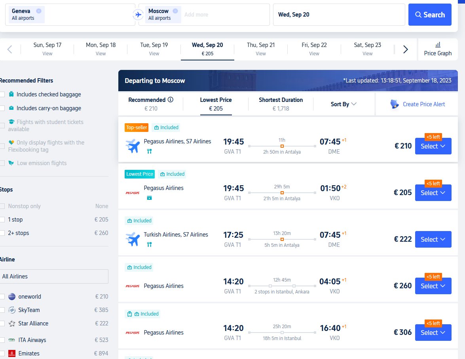This screenshot has width=465, height=359.
Task: Expand Select options for €260 flight
Action: tap(433, 286)
